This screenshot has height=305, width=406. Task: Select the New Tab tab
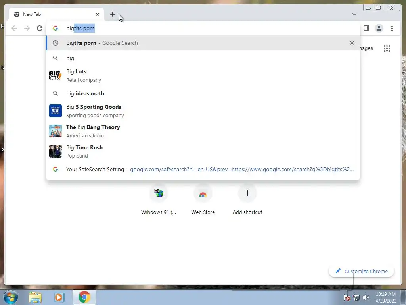56,14
